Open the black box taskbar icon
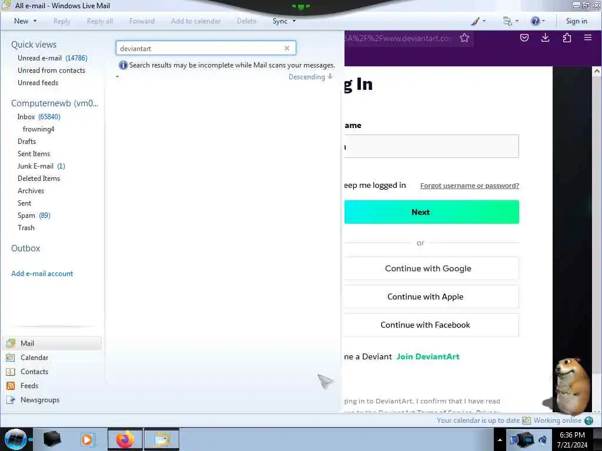 52,439
